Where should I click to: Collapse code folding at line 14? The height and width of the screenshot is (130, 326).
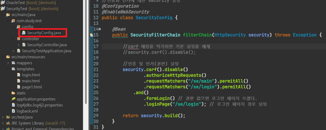(100, 29)
